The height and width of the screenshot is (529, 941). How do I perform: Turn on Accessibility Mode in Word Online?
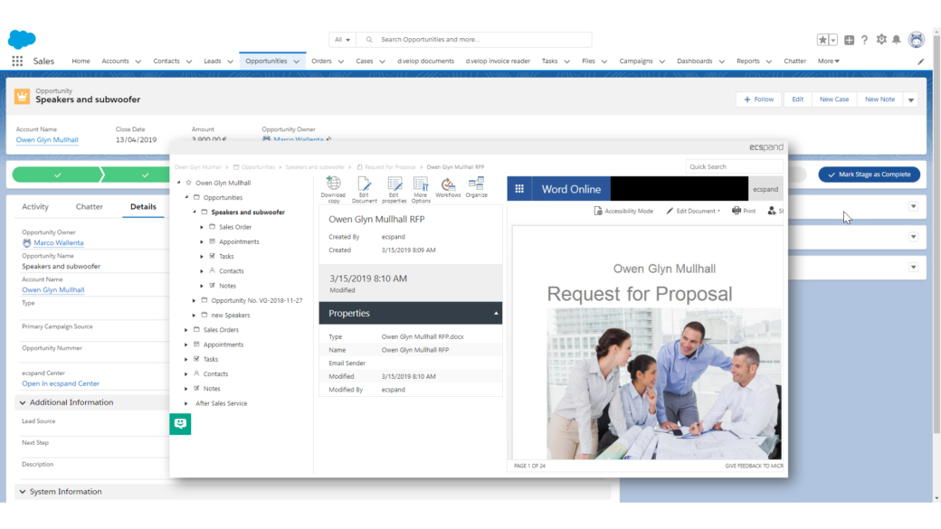click(x=623, y=211)
